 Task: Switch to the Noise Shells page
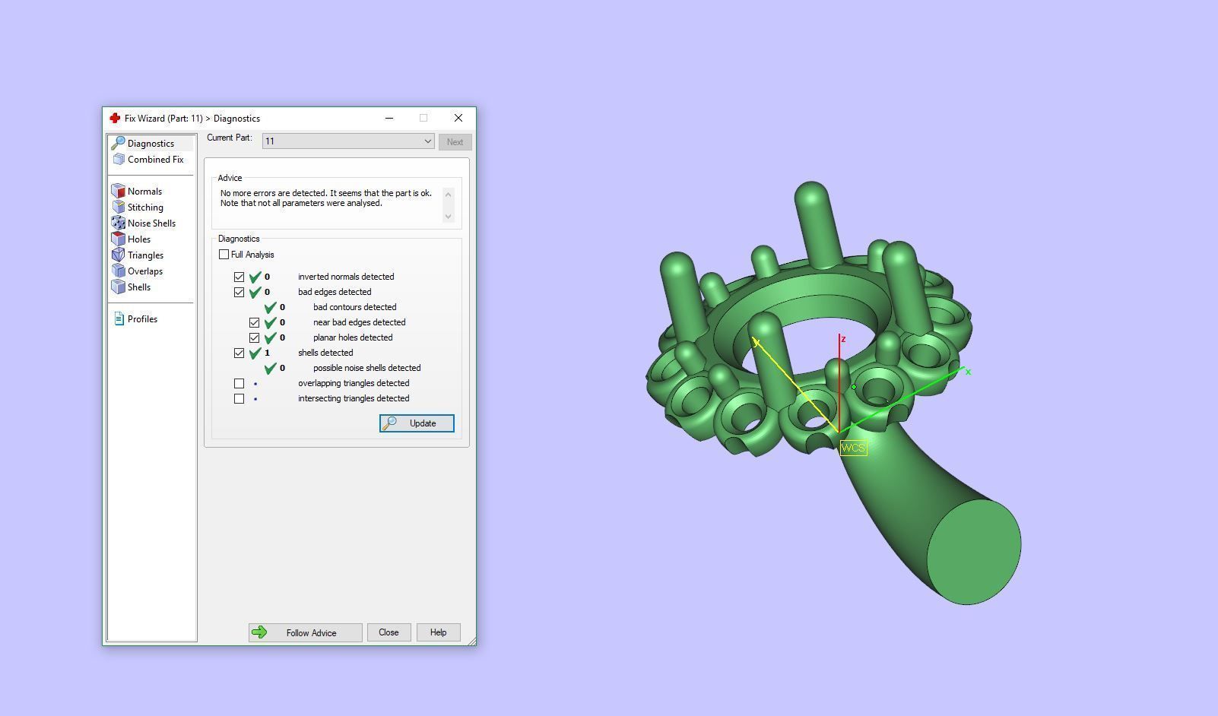click(x=151, y=223)
